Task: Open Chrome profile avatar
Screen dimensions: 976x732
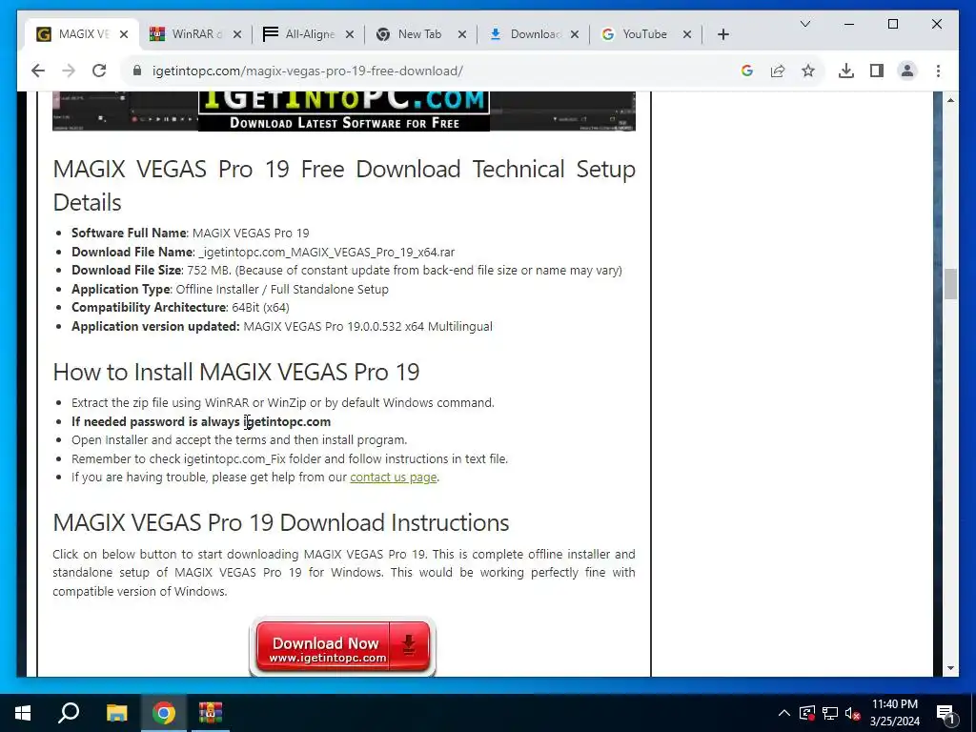Action: coord(907,71)
